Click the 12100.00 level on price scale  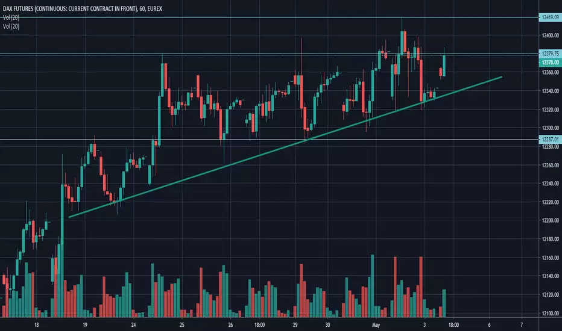[551, 313]
